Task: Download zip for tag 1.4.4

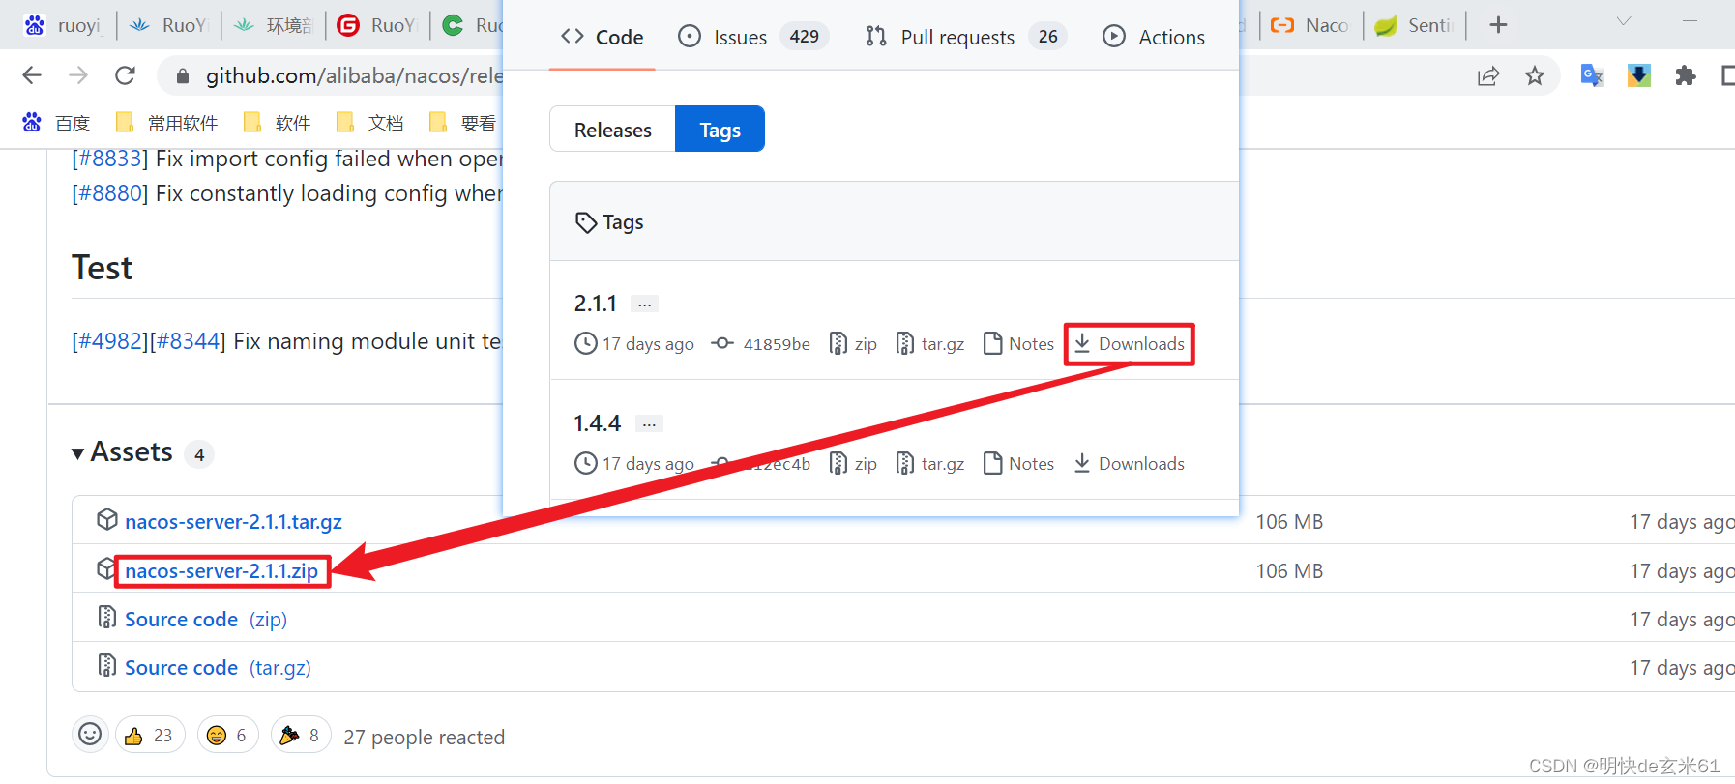Action: [853, 464]
